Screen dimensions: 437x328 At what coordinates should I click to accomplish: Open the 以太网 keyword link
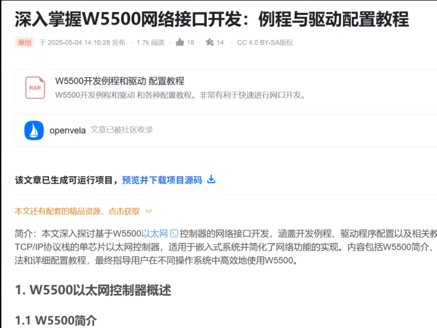click(155, 233)
